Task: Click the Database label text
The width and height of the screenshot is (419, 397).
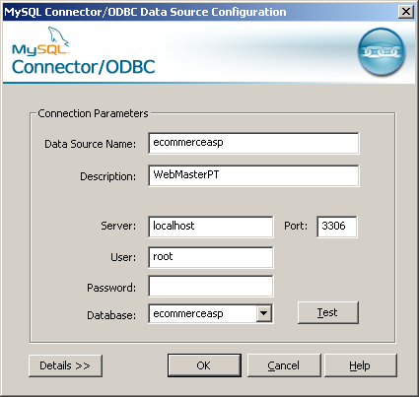Action: (111, 315)
